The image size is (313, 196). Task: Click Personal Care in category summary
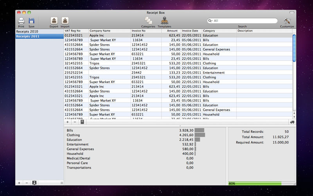77,163
